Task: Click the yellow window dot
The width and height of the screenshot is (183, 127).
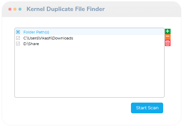Action: coord(15,9)
